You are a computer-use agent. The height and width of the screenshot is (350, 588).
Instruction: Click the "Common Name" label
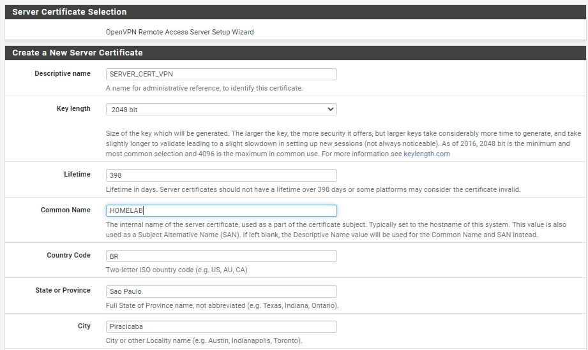tap(65, 210)
